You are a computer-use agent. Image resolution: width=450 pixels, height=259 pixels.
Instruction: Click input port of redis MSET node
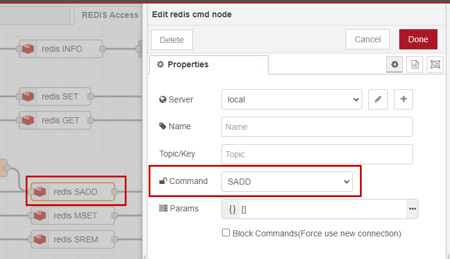(x=31, y=216)
